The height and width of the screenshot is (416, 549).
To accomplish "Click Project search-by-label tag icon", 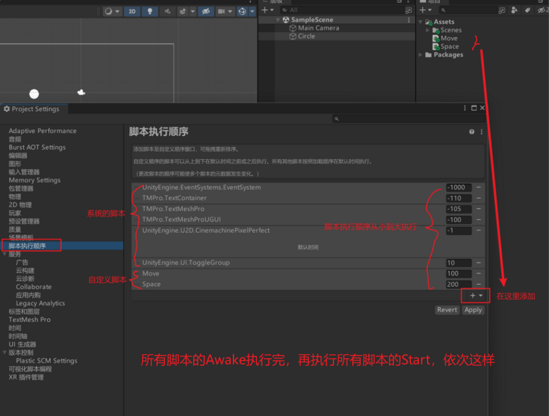I will pyautogui.click(x=527, y=10).
